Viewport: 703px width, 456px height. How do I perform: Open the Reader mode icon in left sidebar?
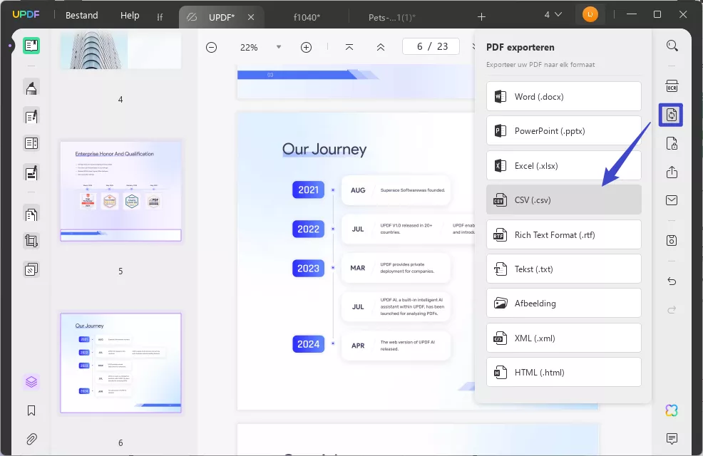pos(31,46)
